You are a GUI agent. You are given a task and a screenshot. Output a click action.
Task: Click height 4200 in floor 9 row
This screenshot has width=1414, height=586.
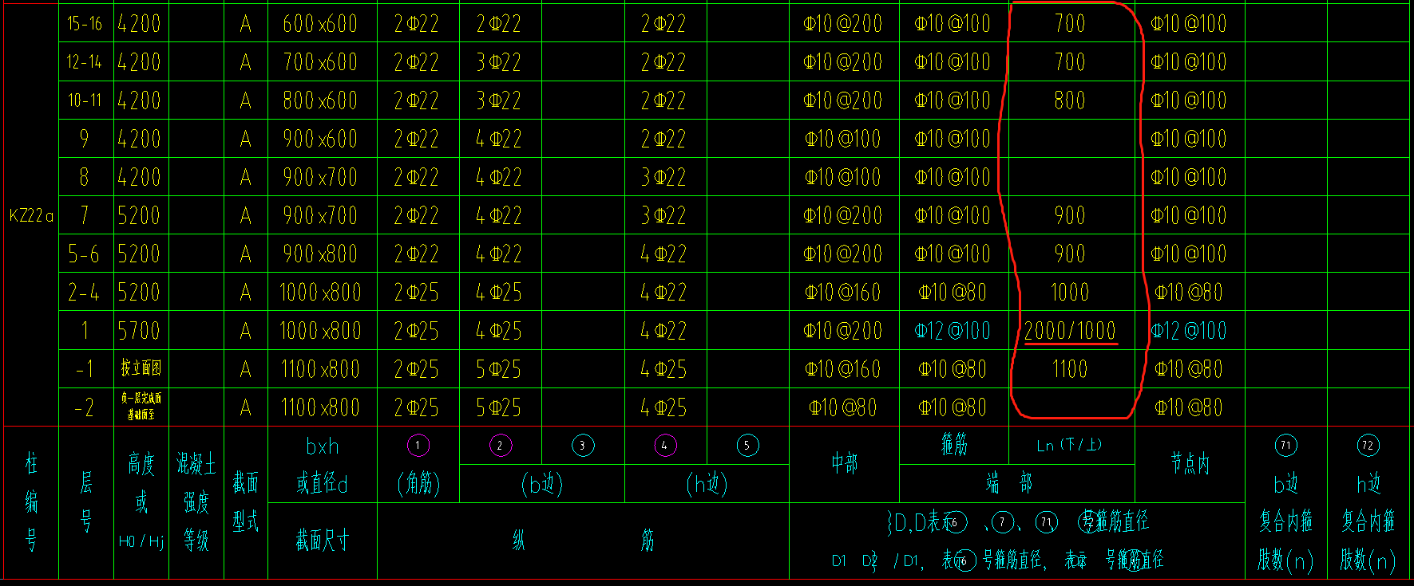pos(139,139)
